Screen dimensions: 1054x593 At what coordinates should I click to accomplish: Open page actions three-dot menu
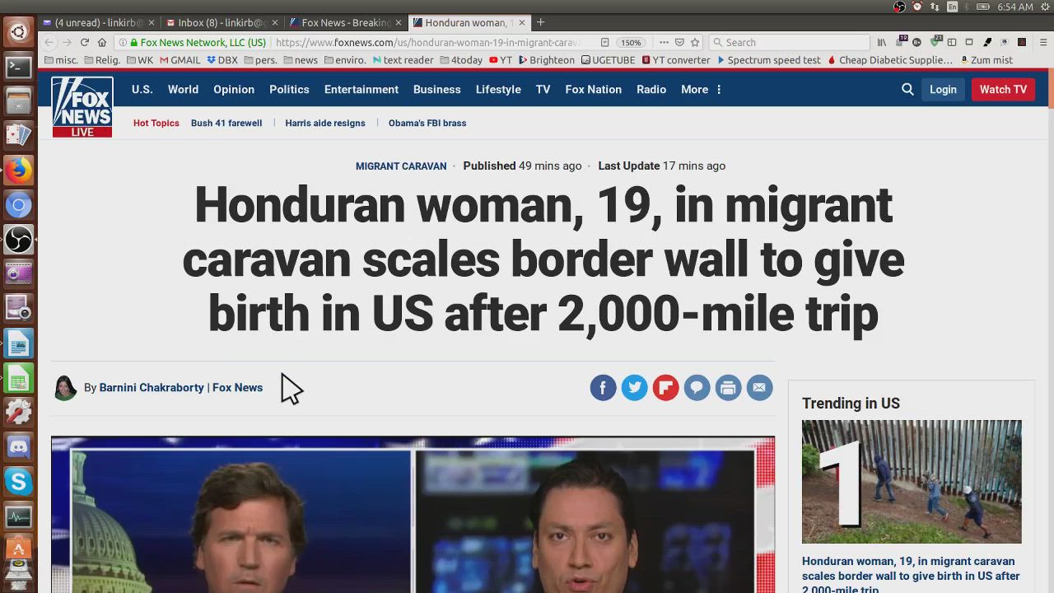point(664,42)
